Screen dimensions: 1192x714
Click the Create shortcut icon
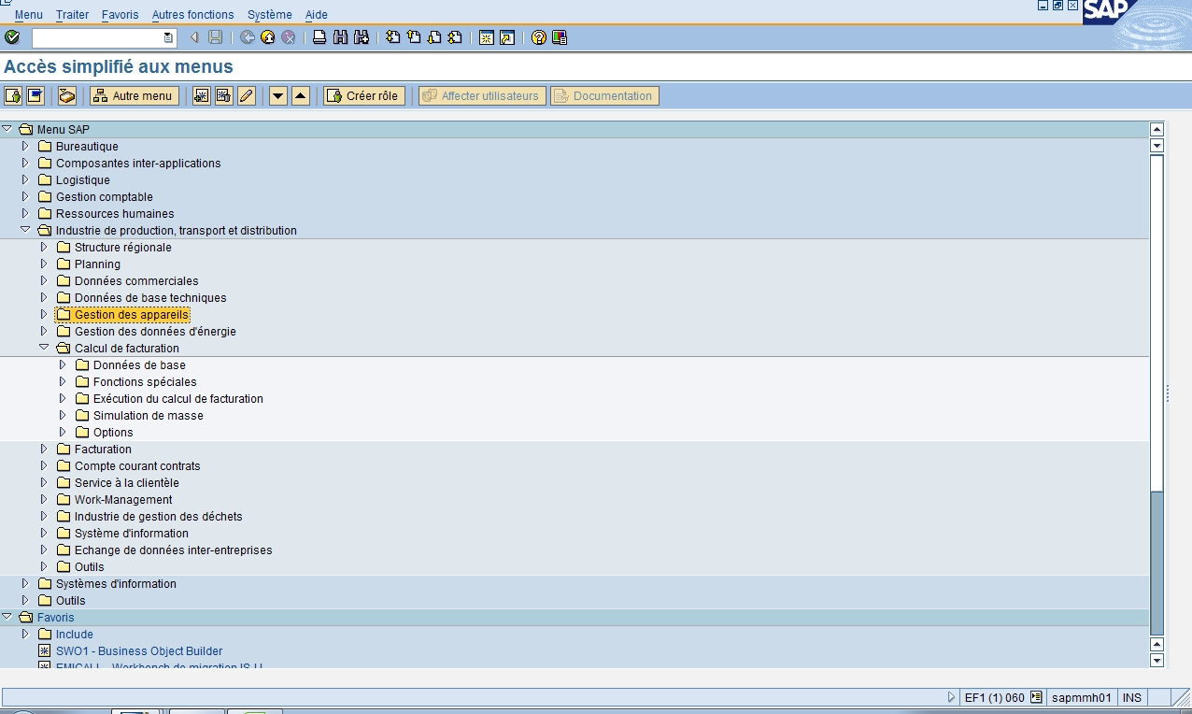tap(507, 37)
